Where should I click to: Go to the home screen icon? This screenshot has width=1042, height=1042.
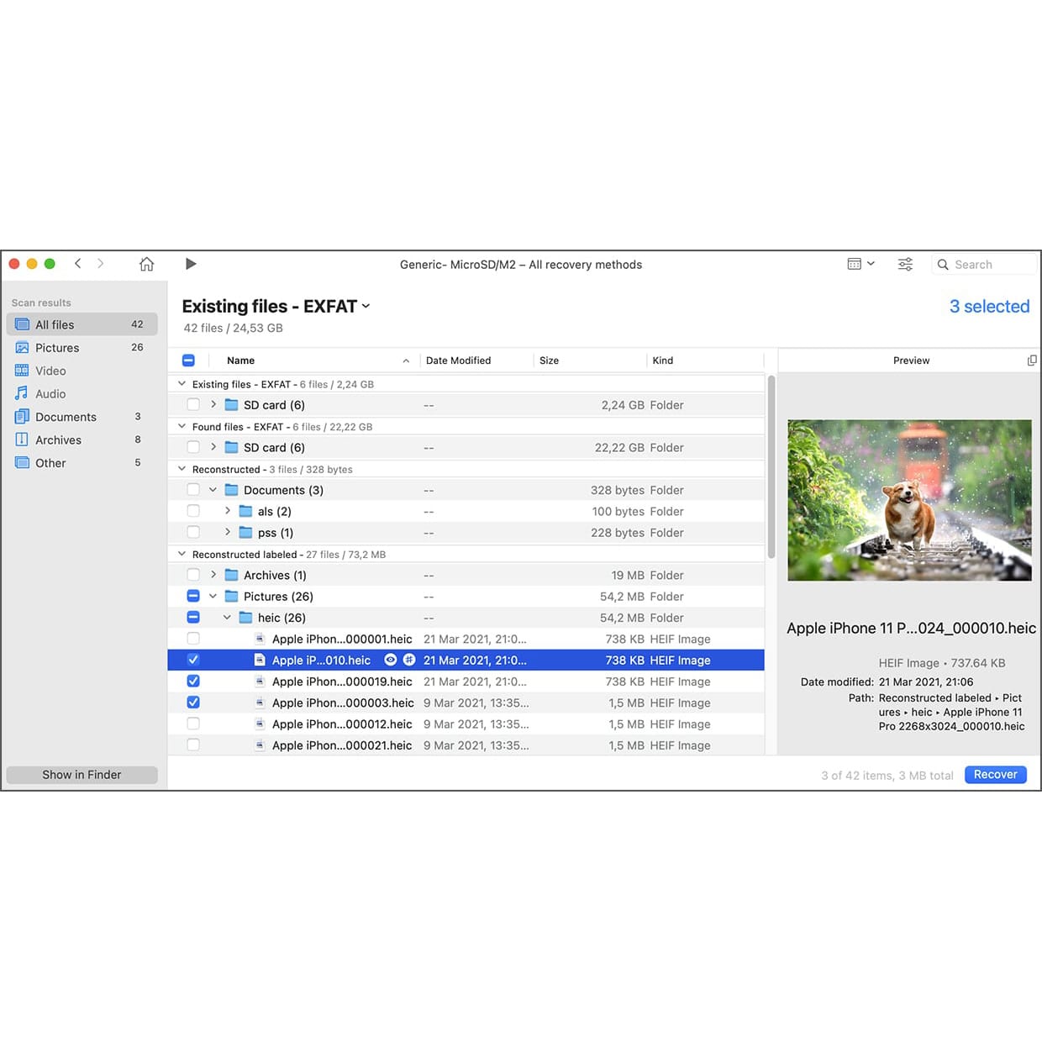(146, 264)
